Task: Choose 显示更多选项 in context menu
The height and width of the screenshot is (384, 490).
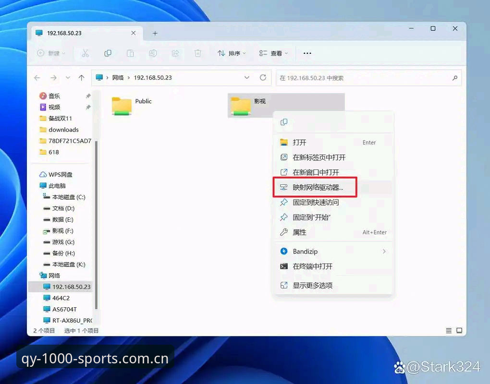Action: pos(333,285)
